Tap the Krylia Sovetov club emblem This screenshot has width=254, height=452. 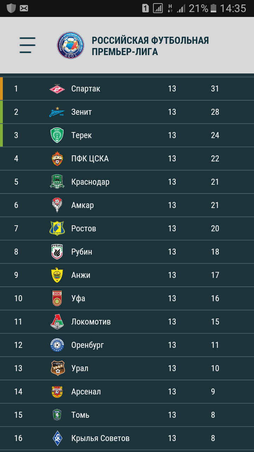(x=57, y=438)
